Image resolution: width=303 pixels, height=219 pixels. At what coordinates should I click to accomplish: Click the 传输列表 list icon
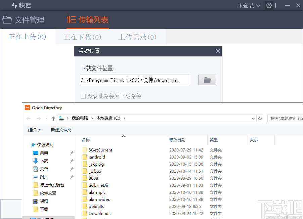(x=71, y=19)
